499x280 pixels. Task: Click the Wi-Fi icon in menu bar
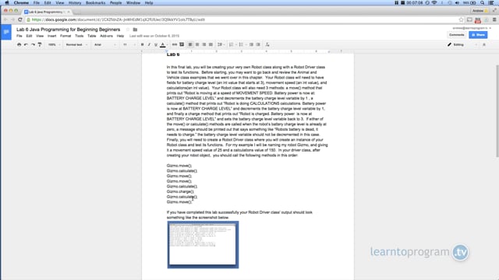coord(434,3)
